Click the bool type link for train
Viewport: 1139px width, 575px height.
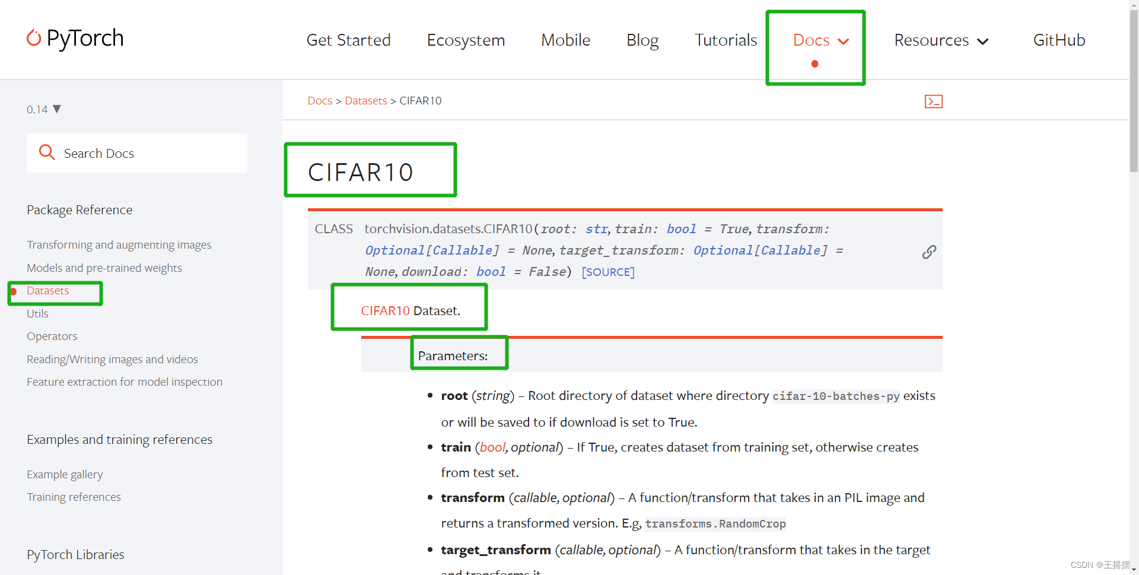pos(492,447)
